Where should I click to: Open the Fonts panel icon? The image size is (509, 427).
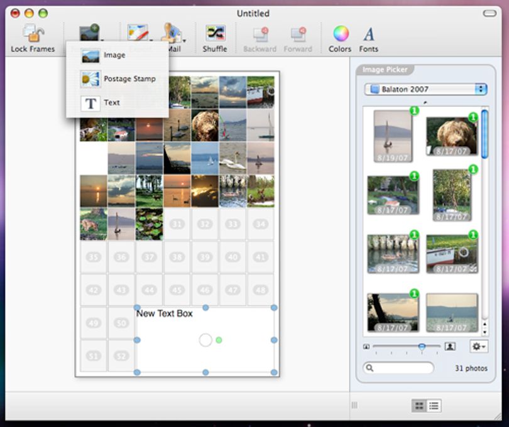tap(369, 34)
